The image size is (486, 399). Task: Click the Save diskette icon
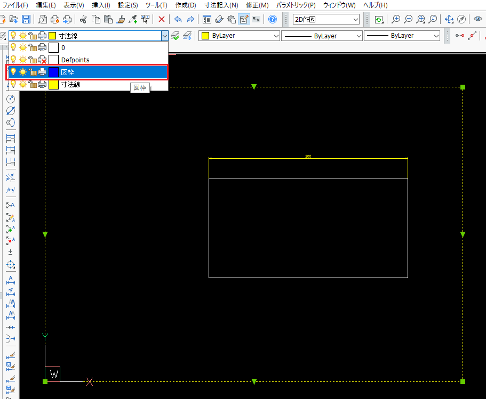click(26, 19)
